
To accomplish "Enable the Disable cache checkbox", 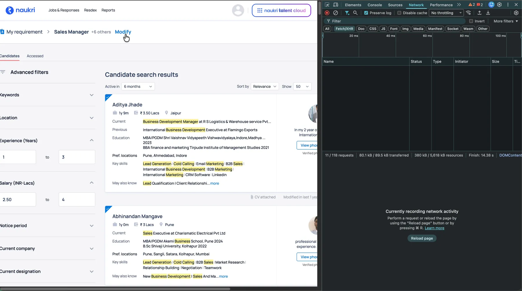I will [x=399, y=13].
